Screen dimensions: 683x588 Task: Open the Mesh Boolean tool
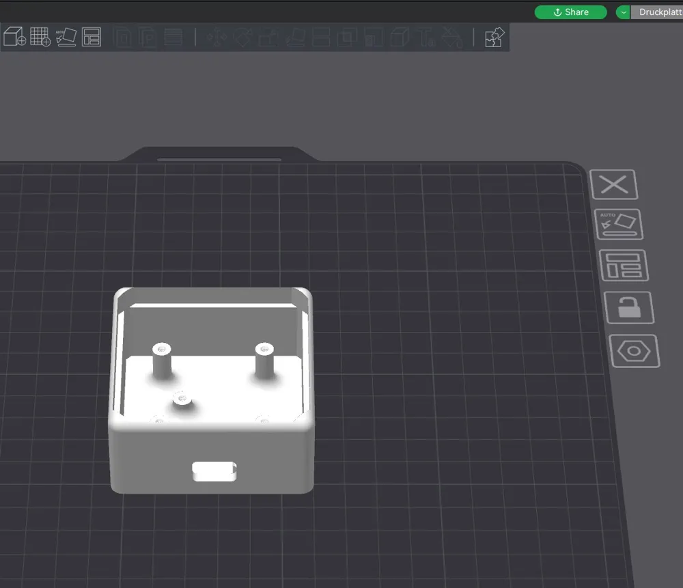(347, 37)
